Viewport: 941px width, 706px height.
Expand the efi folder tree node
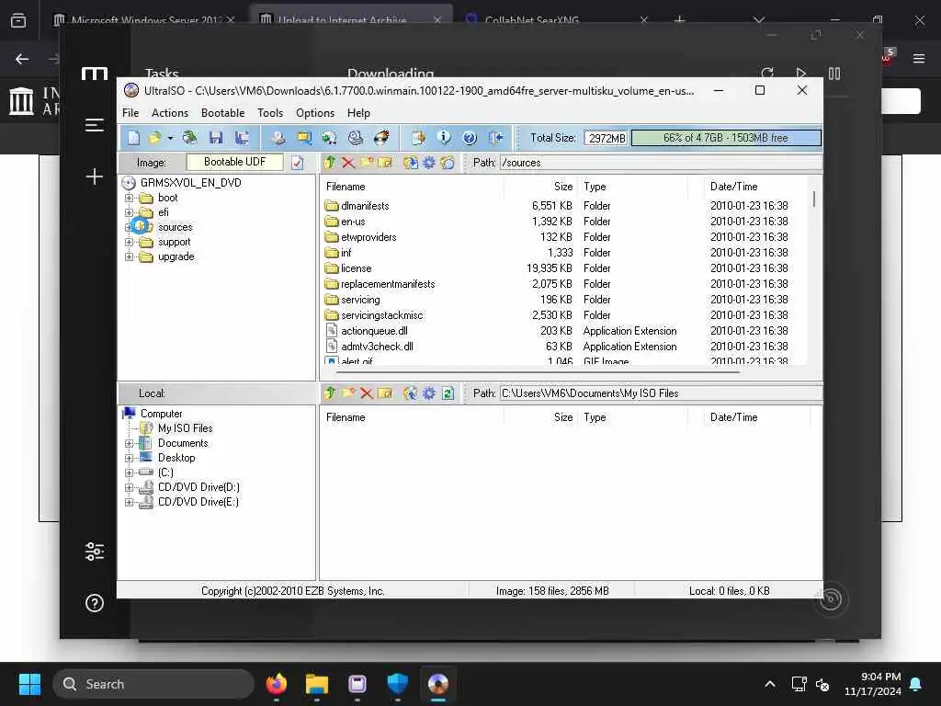129,212
